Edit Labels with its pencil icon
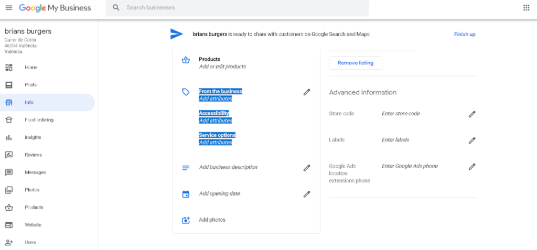Image resolution: width=537 pixels, height=250 pixels. pos(472,140)
